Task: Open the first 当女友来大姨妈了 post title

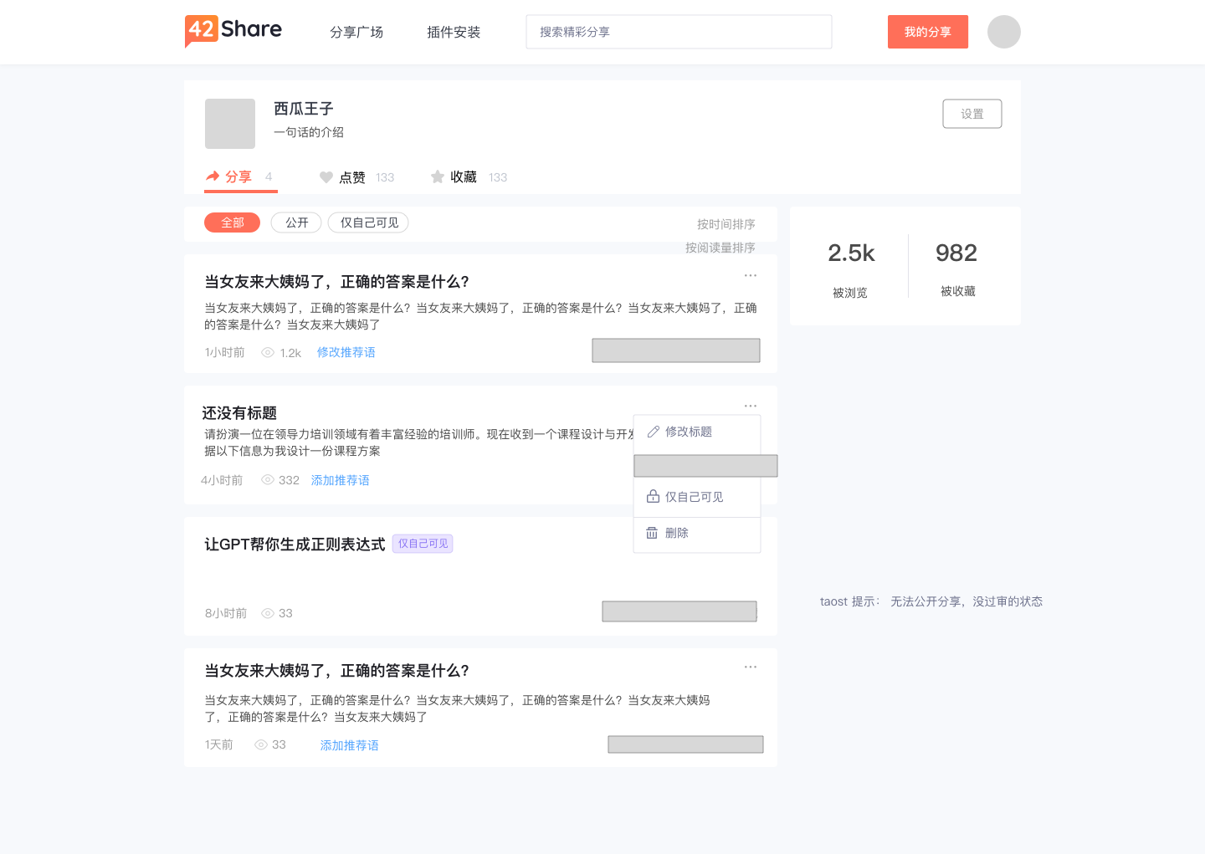Action: [x=337, y=282]
